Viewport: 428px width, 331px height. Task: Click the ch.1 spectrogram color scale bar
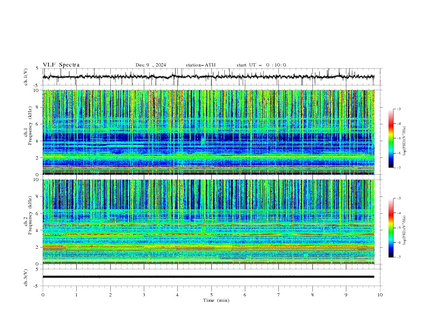click(391, 138)
